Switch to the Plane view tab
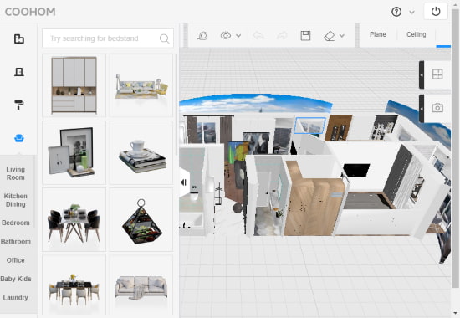Image resolution: width=460 pixels, height=318 pixels. (x=377, y=34)
